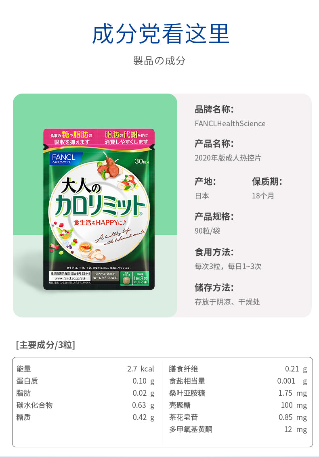Screen dimensions: 319x457
Task: Click the FANCL logo on the package
Action: pyautogui.click(x=64, y=158)
